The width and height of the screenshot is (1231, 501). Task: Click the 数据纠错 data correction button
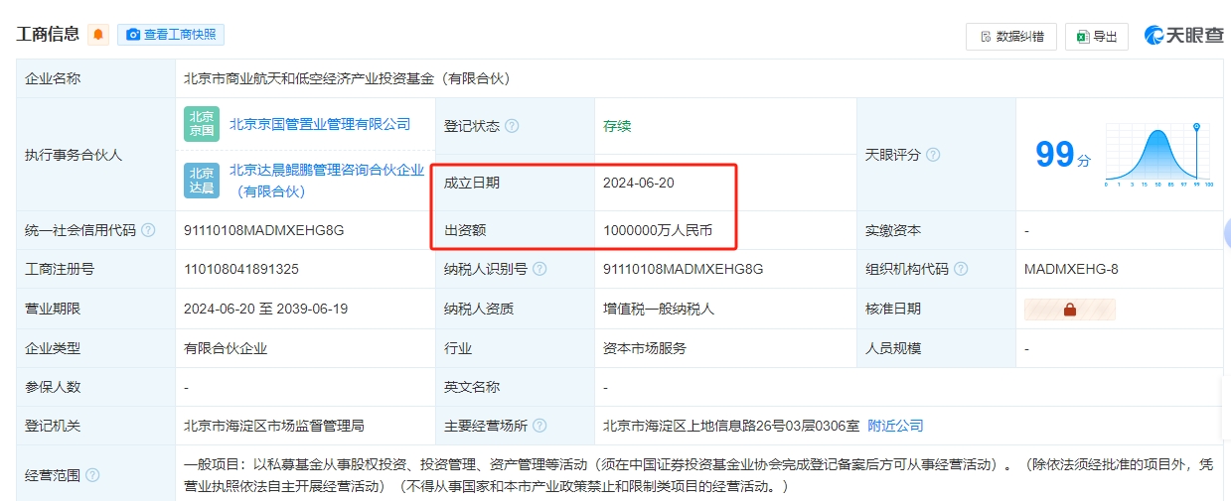pos(1011,37)
